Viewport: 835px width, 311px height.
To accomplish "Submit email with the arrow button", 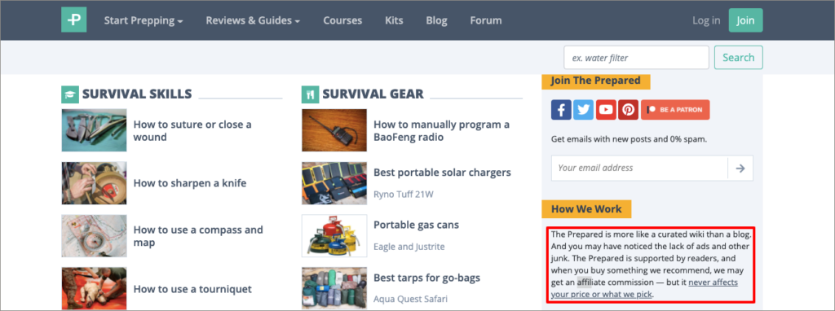I will pos(740,168).
